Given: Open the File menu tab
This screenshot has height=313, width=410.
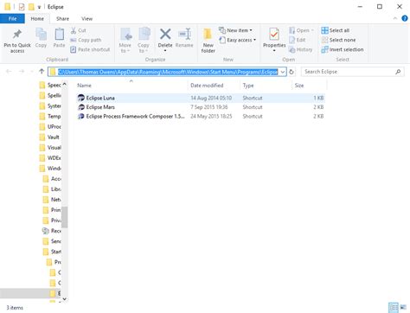Looking at the screenshot, I should click(x=12, y=19).
